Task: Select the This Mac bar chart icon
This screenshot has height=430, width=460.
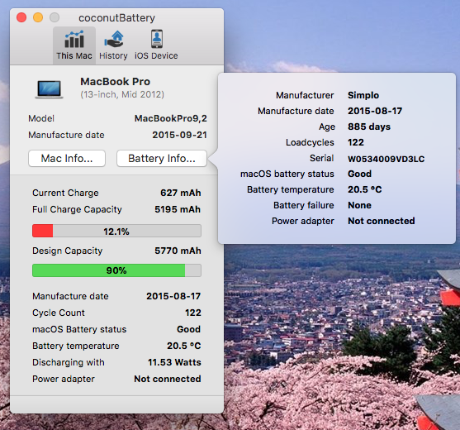Action: (x=74, y=40)
